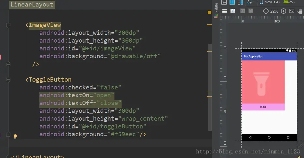Click the "@+id/imageView" id value
Viewport: 304px width, 158px height.
107,48
